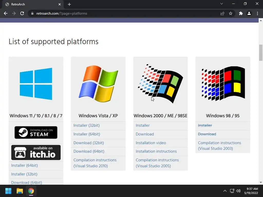The width and height of the screenshot is (263, 197).
Task: Open the Installation video link
Action: tap(151, 143)
